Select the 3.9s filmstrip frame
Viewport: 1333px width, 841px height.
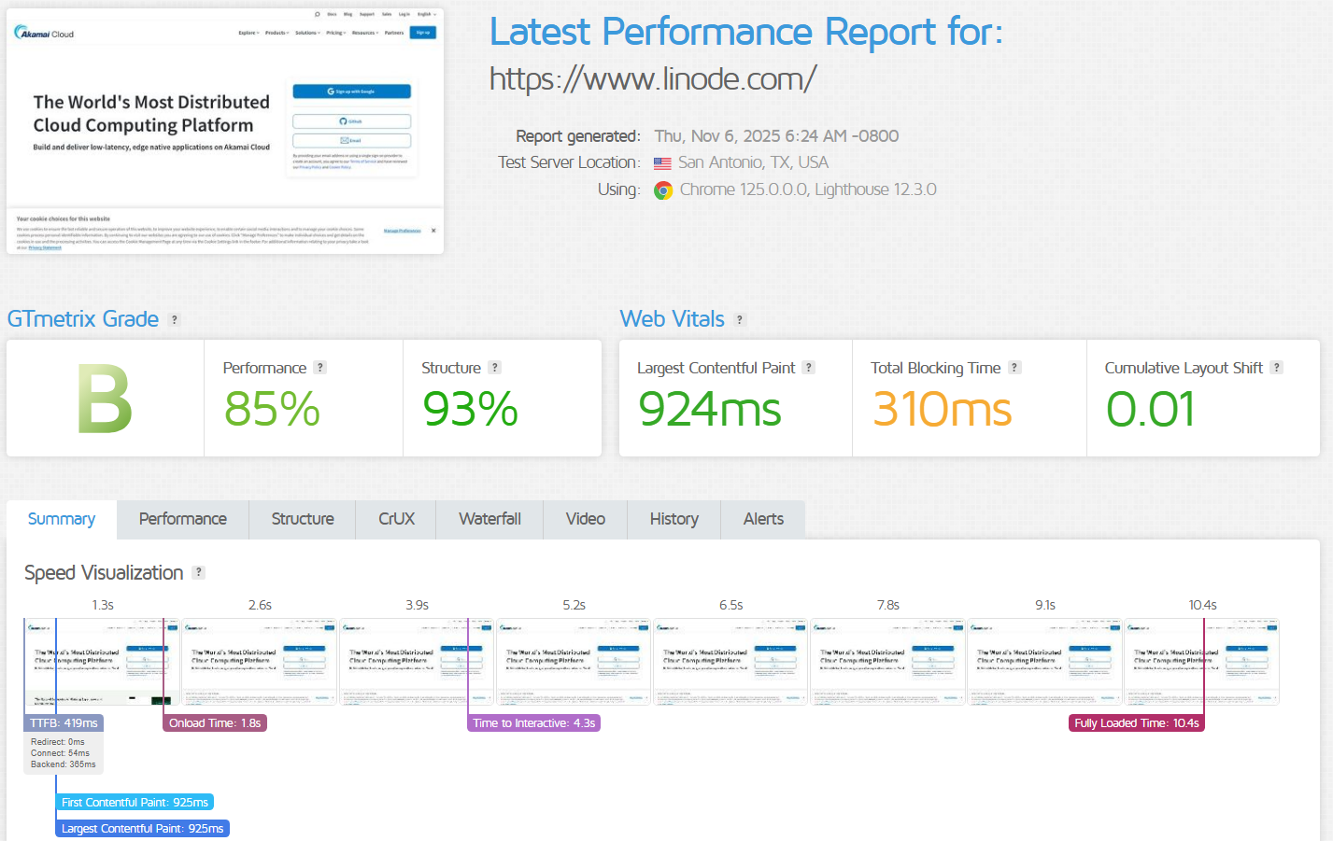tap(417, 661)
